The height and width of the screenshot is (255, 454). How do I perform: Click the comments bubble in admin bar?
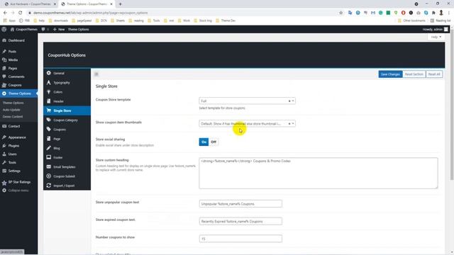coord(43,29)
